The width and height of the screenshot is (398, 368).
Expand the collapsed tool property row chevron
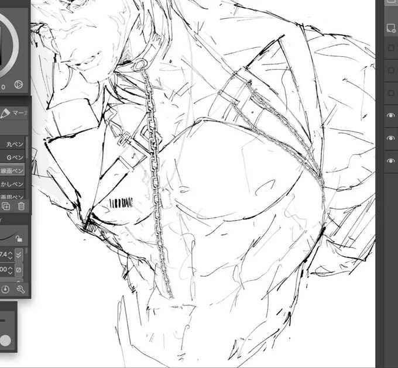18,281
